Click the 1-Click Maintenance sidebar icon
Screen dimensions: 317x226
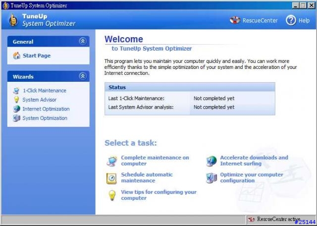(16, 91)
